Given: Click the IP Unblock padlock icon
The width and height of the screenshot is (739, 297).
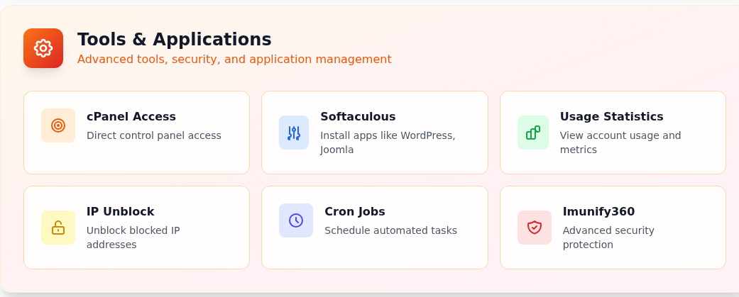Looking at the screenshot, I should point(58,228).
